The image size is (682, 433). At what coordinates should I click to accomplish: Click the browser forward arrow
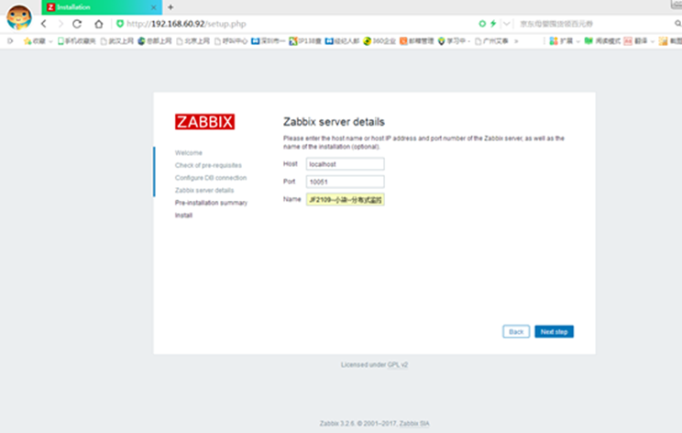(60, 24)
